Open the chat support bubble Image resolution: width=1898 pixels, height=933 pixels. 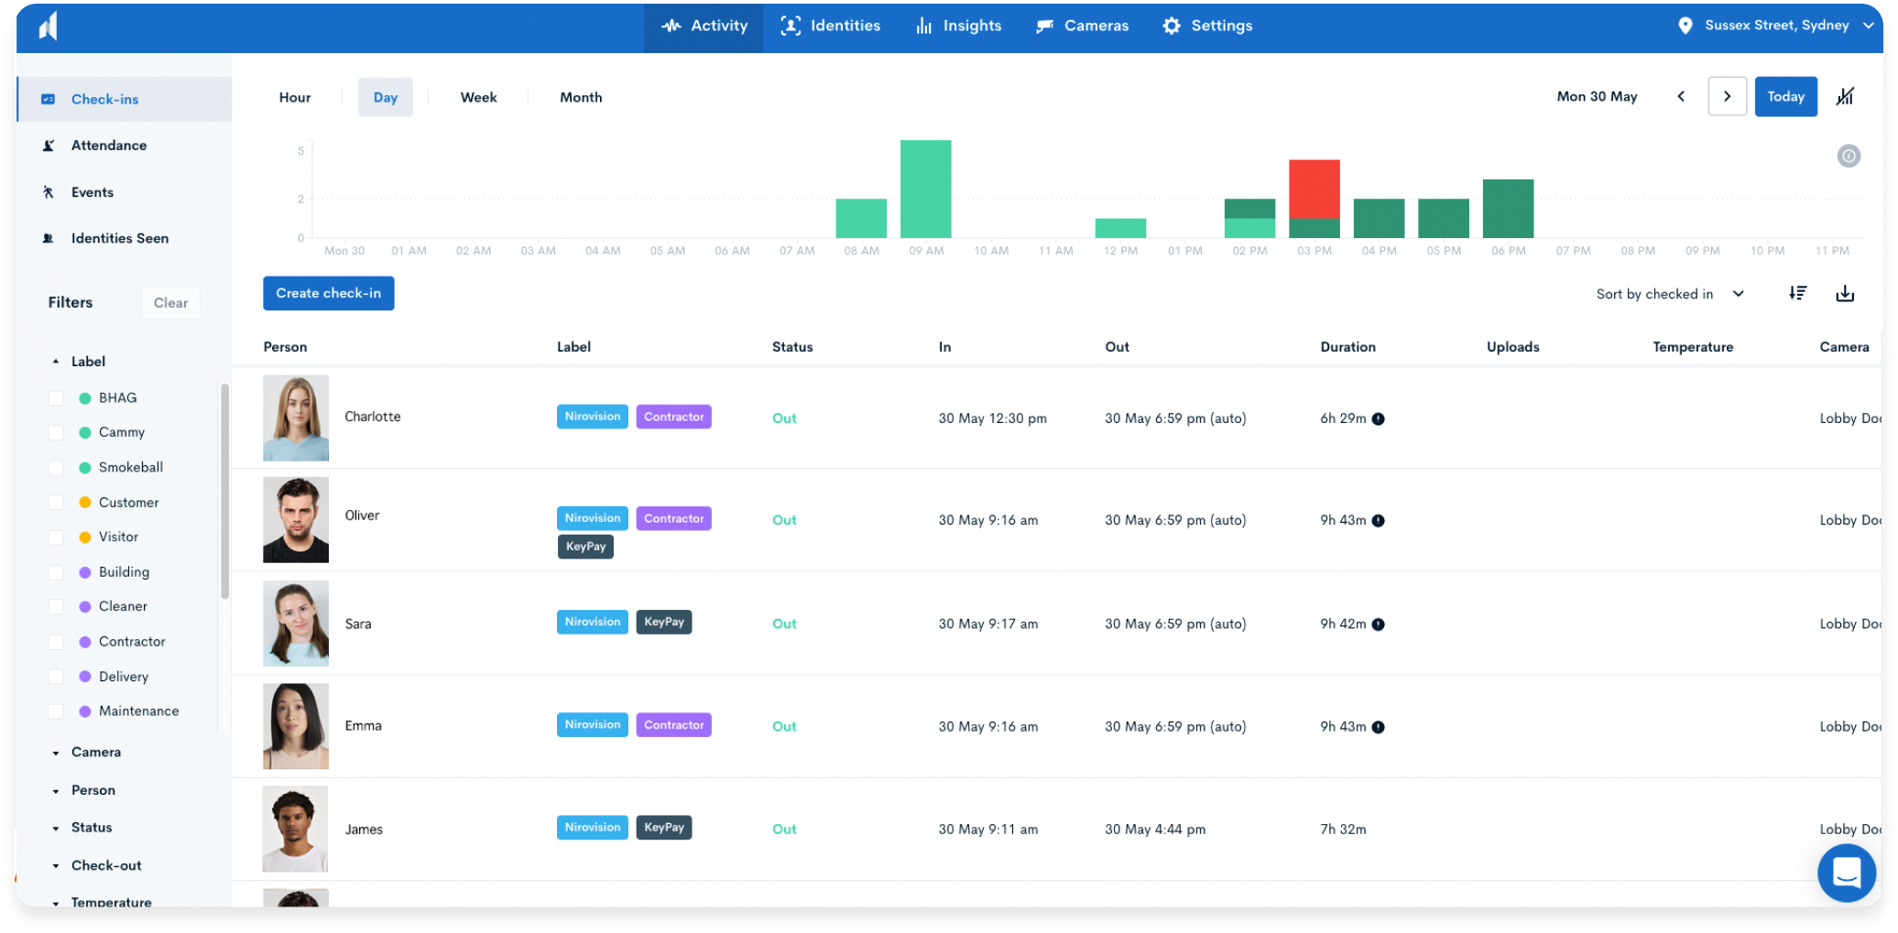[x=1846, y=873]
